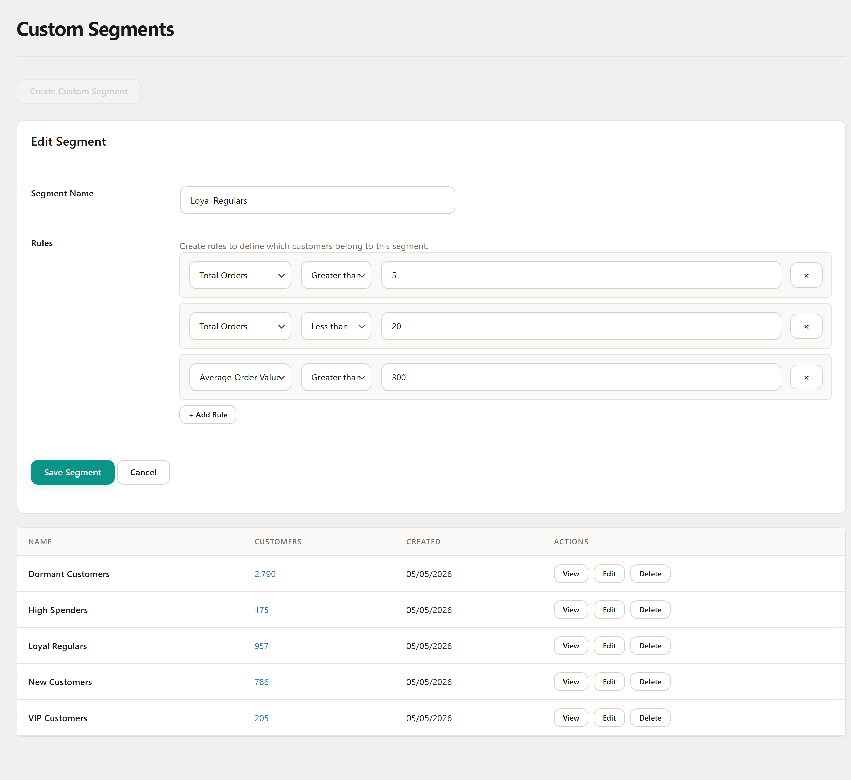Click the created date in Dormant Customers row
The image size is (851, 780).
[429, 574]
